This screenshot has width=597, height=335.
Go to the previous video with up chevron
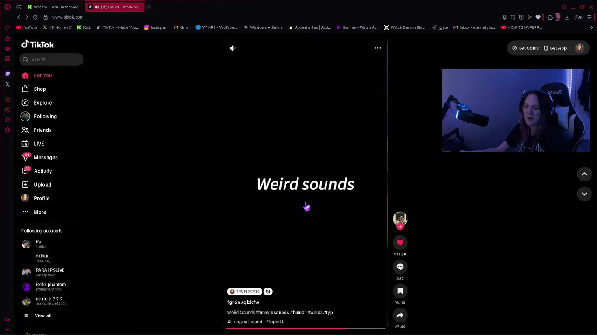(584, 174)
